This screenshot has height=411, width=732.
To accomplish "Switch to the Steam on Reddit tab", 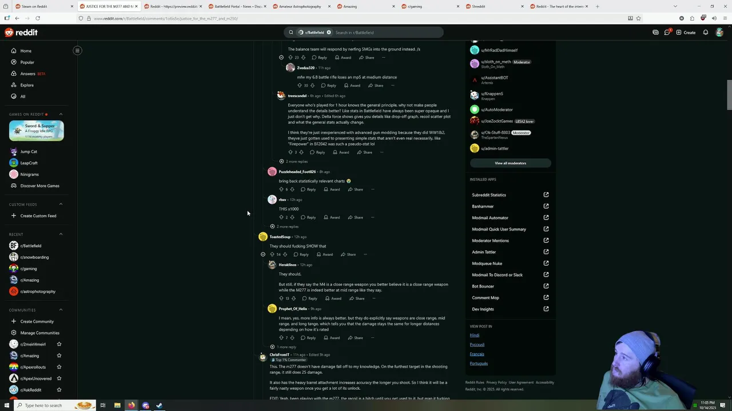I will (x=43, y=6).
